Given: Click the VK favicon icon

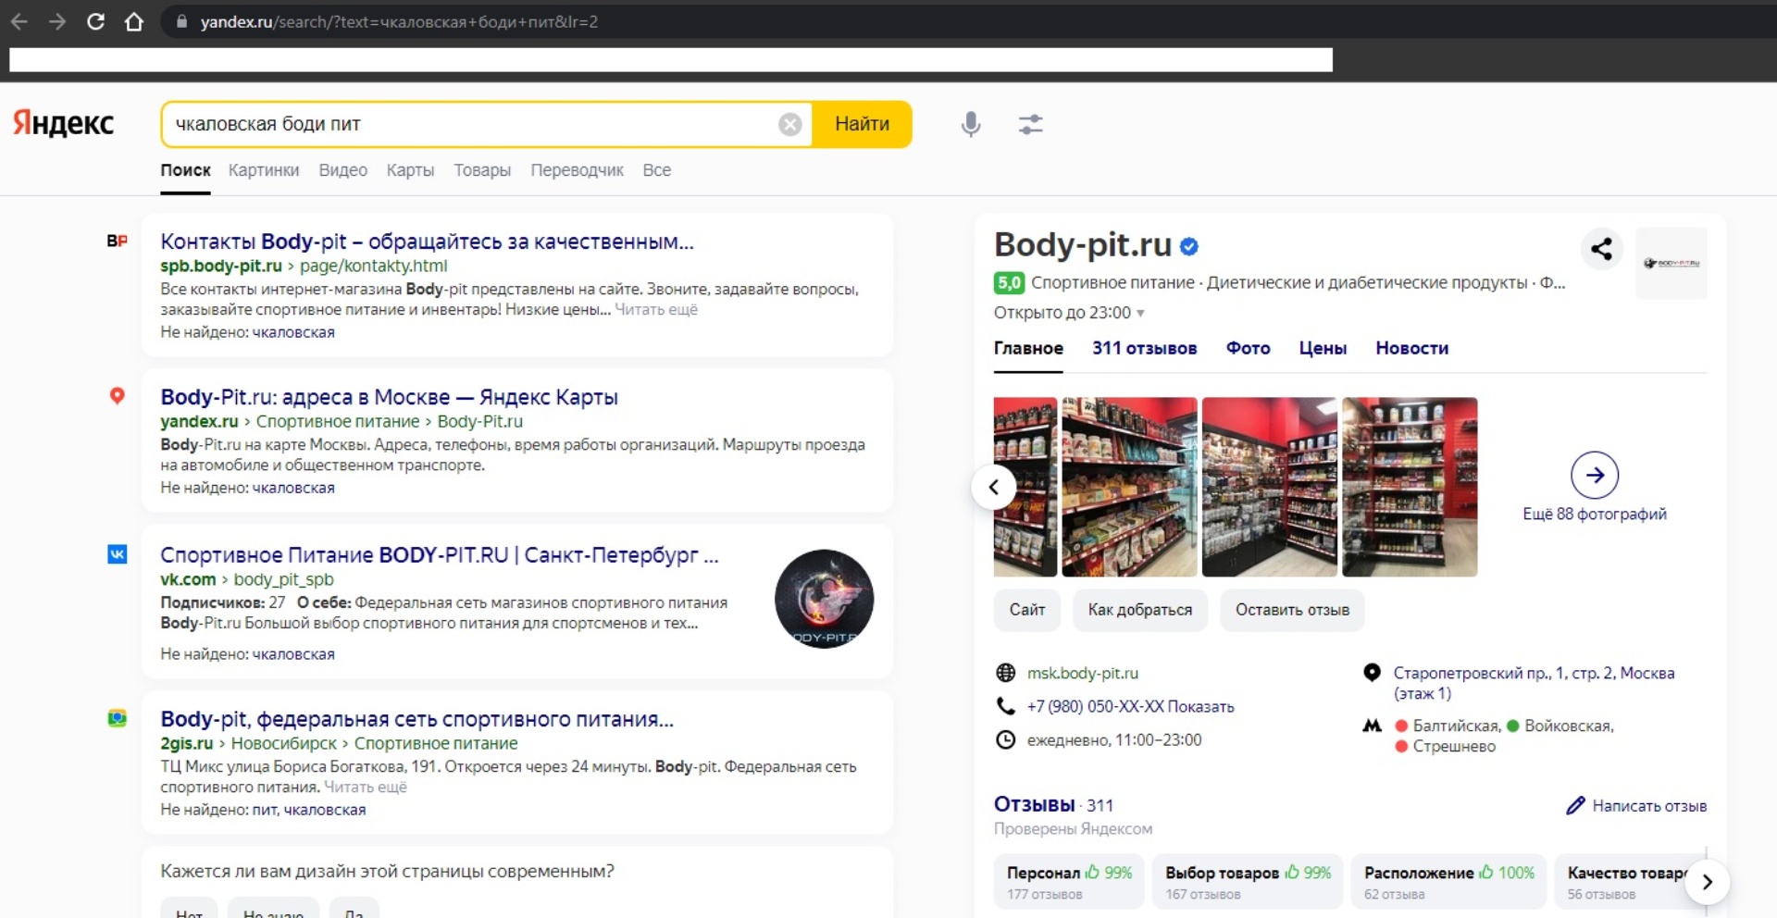Looking at the screenshot, I should [x=117, y=554].
